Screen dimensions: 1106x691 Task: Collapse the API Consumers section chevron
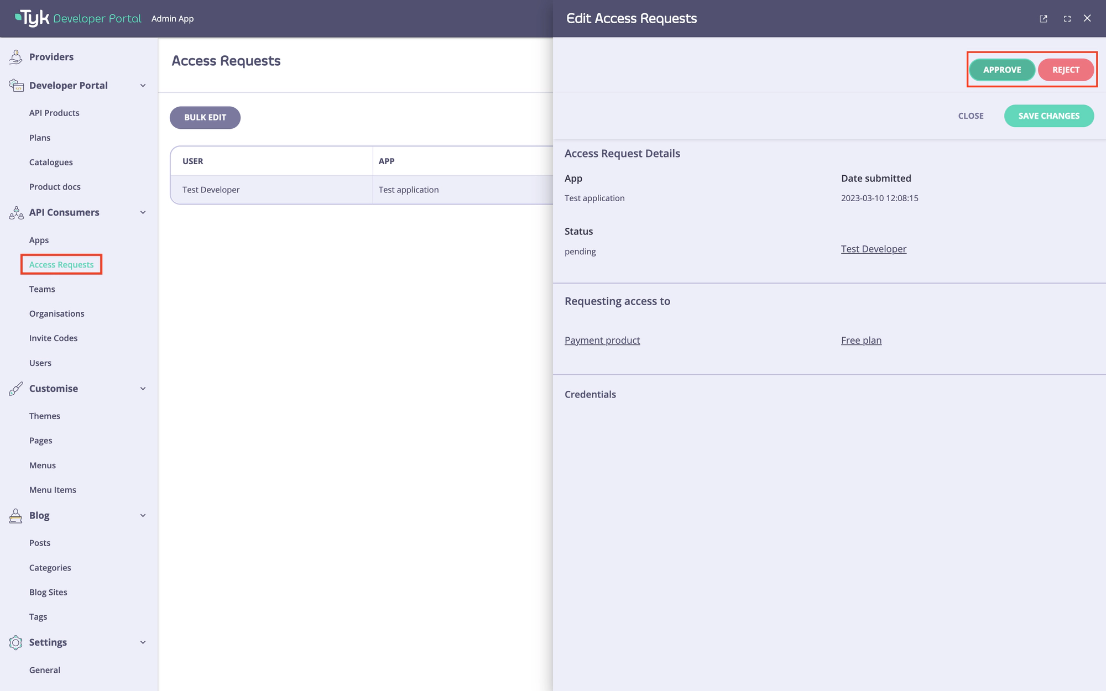143,213
